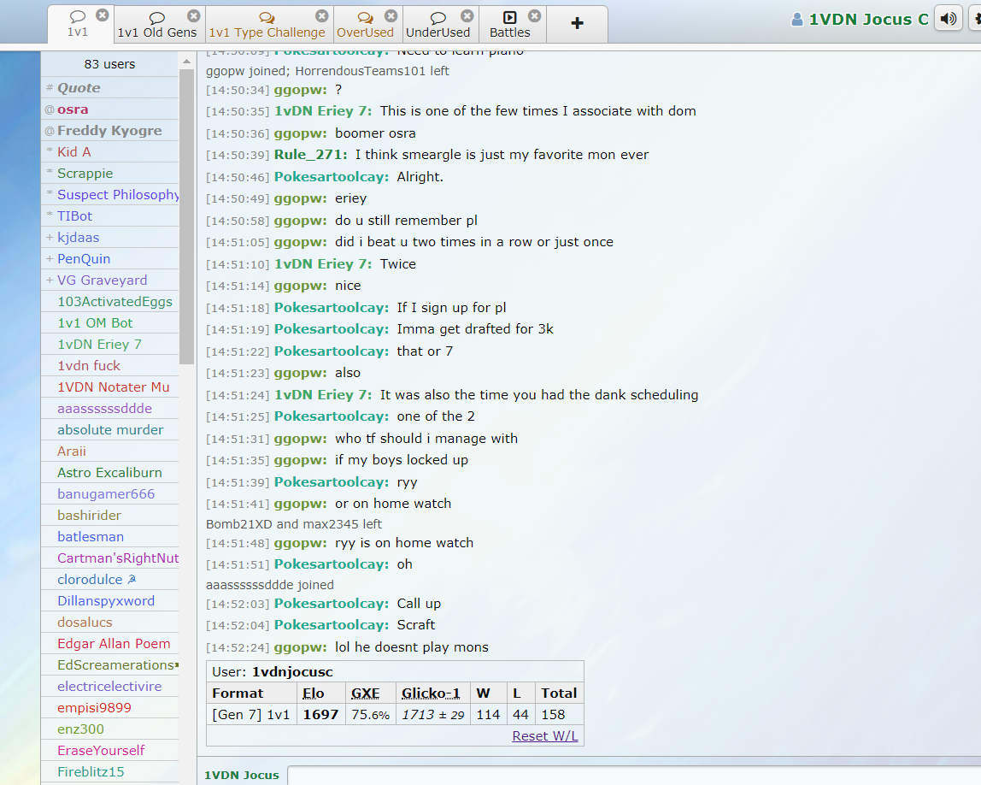
Task: Select user Fireblitz15
Action: coord(110,772)
